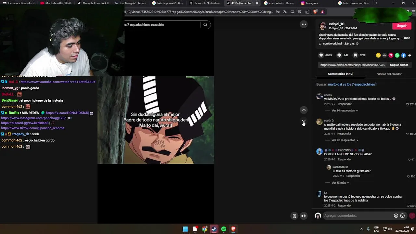Open Steam from the taskbar
Viewport: 416px width, 234px height.
point(214,229)
